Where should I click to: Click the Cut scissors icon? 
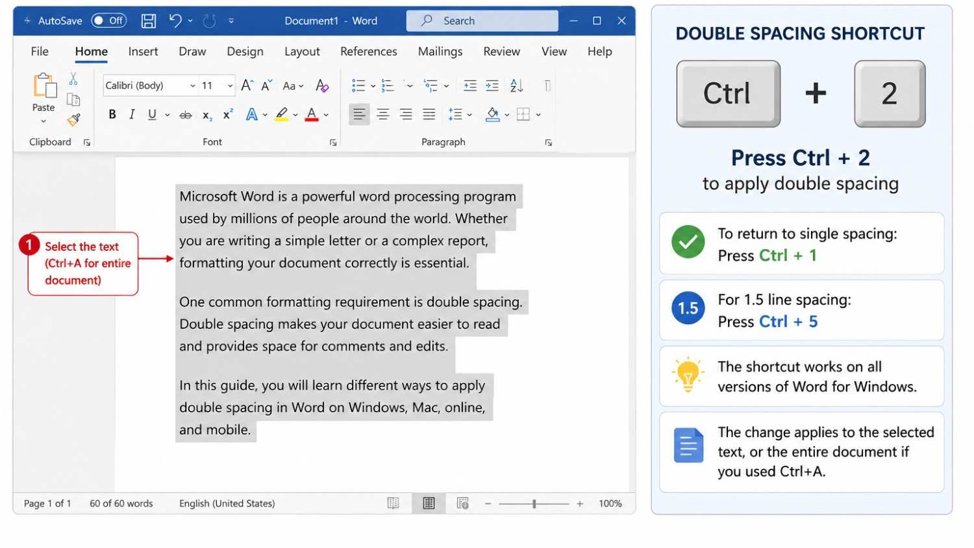click(73, 79)
